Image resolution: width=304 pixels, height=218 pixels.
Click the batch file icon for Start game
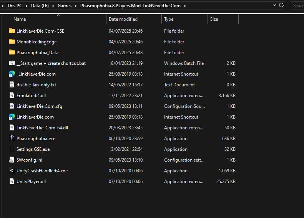pos(12,63)
